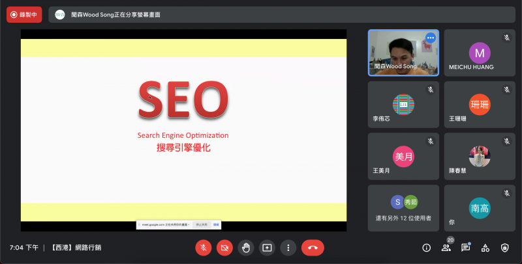522x264 pixels.
Task: Click muted mic icon on 陳春慧 tile
Action: point(507,142)
